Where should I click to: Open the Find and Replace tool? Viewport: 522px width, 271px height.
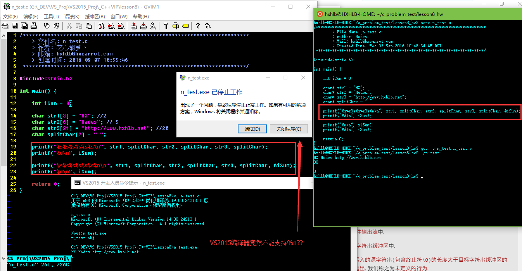pyautogui.click(x=102, y=26)
